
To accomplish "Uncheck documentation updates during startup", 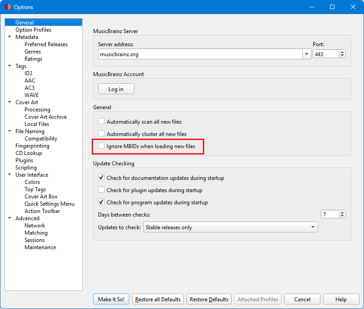I will point(101,178).
